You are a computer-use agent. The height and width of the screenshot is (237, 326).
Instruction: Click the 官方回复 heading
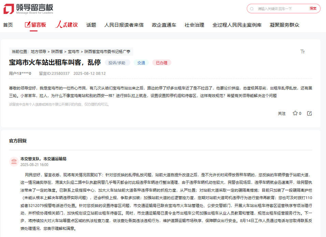[x=18, y=141]
